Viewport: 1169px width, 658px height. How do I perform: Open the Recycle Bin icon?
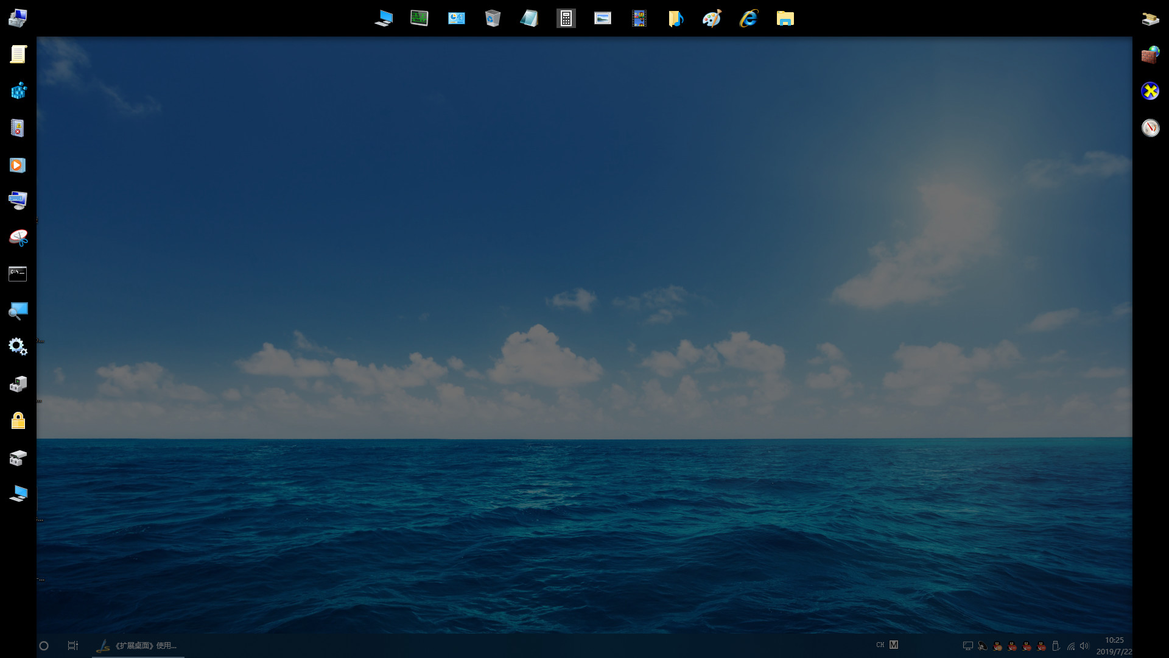493,18
